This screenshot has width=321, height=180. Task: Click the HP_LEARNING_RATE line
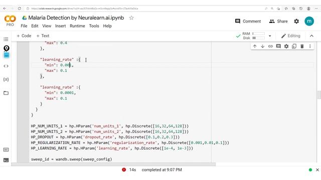pyautogui.click(x=112, y=148)
